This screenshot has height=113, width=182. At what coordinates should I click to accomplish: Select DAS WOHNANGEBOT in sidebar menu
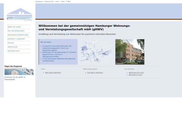[x=16, y=31]
